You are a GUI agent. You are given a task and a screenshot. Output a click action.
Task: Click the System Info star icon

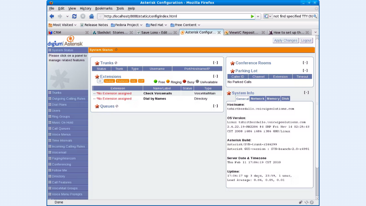tap(229, 93)
